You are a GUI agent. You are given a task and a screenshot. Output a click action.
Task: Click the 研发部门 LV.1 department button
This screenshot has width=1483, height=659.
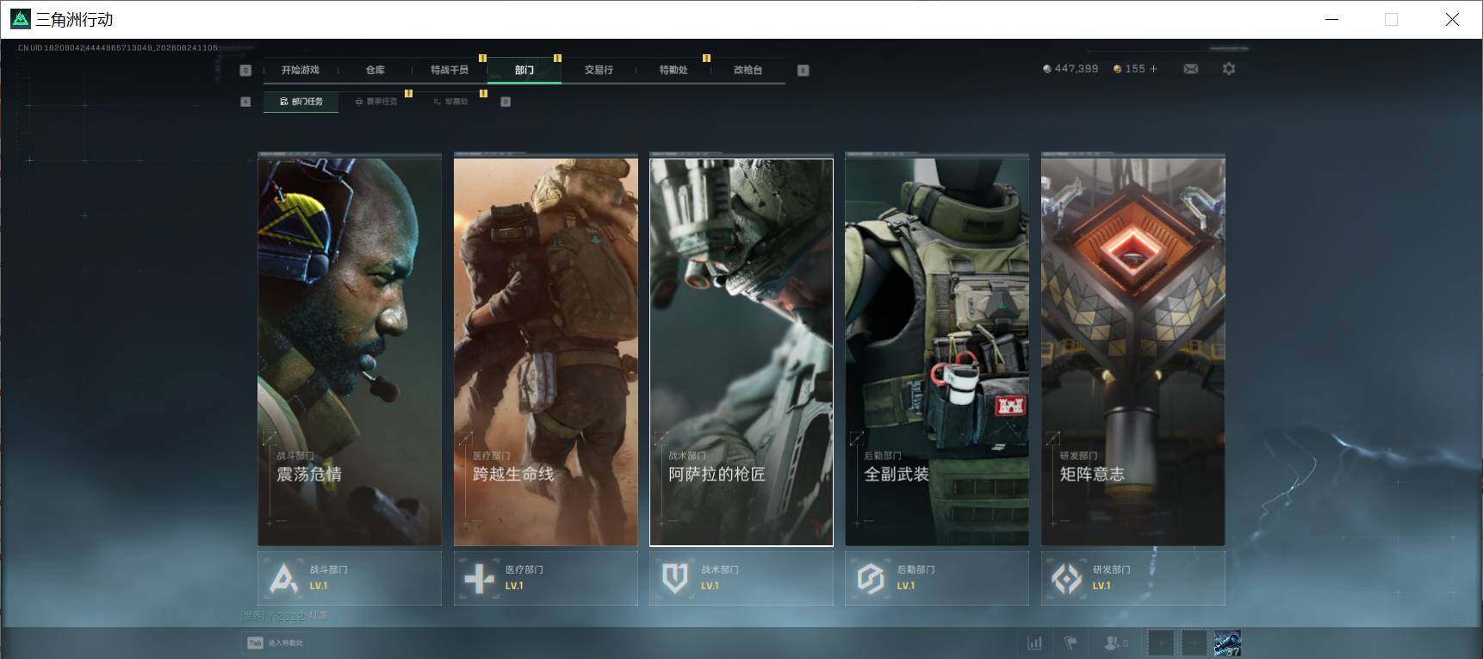1133,578
